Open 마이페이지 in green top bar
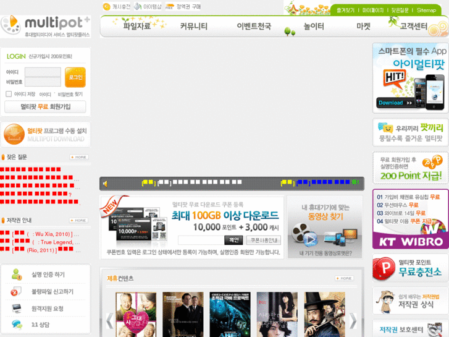449x337 pixels. (373, 11)
